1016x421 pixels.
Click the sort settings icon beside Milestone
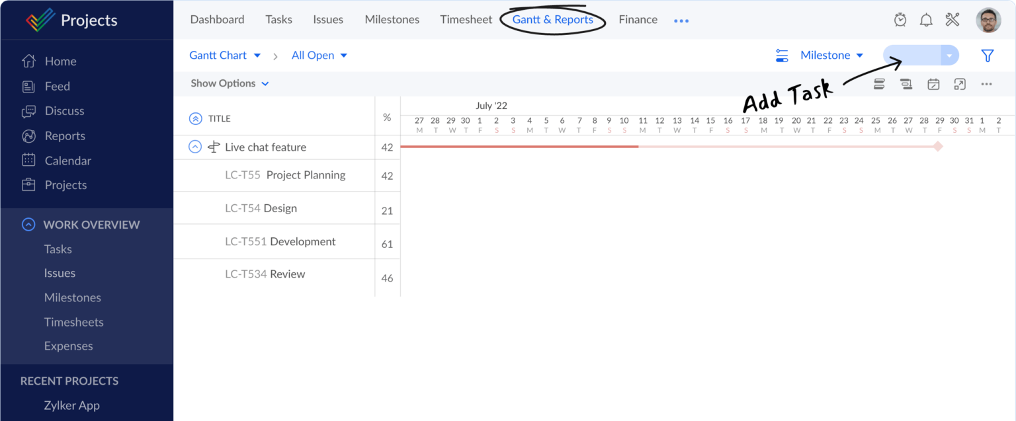tap(781, 56)
